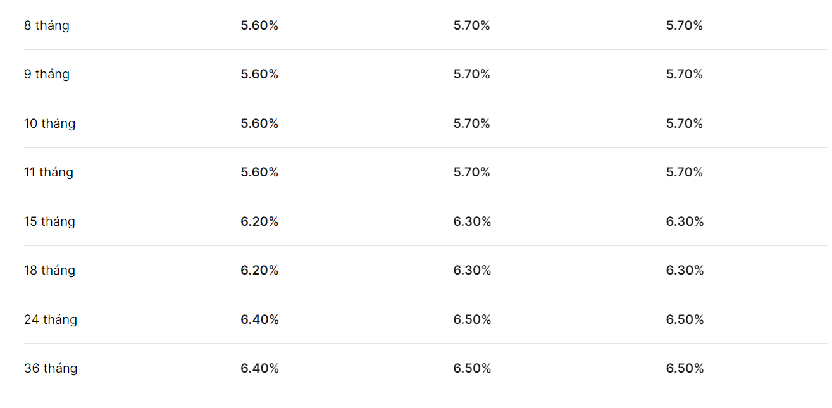Select the 10 tháng row label
The width and height of the screenshot is (832, 408).
(x=50, y=124)
